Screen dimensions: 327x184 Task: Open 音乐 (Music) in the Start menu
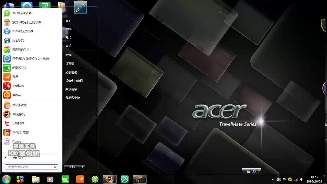[x=68, y=46]
